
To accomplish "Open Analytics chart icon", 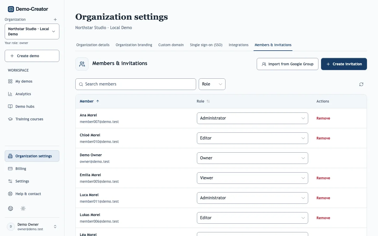I will 10,94.
